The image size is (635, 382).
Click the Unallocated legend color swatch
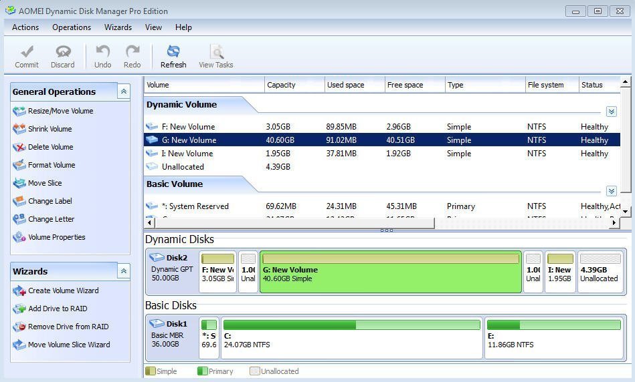[x=255, y=371]
